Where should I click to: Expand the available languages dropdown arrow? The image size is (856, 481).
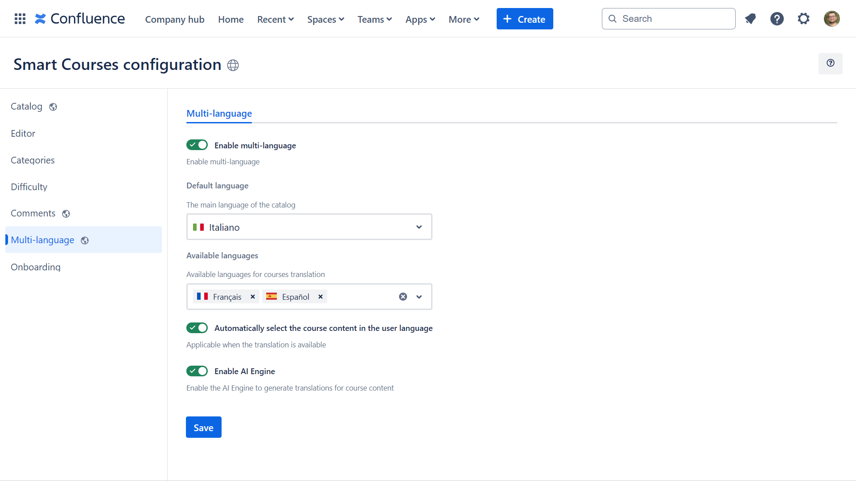click(x=419, y=297)
